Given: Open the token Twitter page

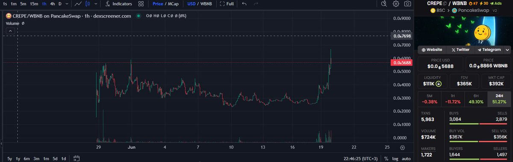Looking at the screenshot, I should [460, 50].
